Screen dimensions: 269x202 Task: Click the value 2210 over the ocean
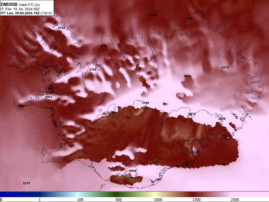pyautogui.click(x=26, y=183)
